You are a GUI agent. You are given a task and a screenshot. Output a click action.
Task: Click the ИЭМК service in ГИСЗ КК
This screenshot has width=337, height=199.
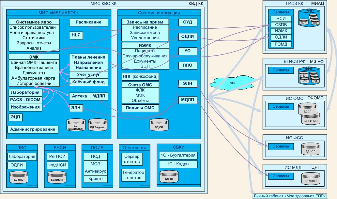[281, 31]
